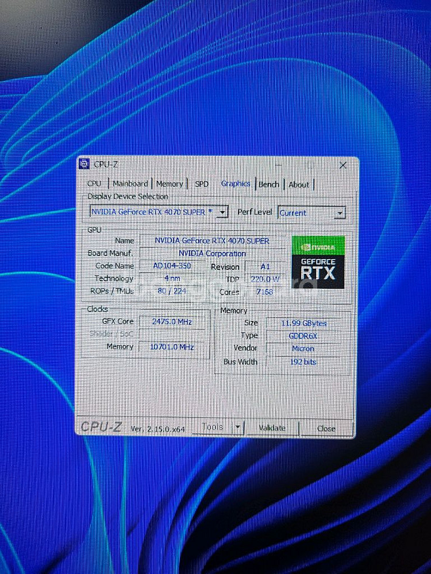Click the Tools button
The image size is (431, 574).
(213, 427)
